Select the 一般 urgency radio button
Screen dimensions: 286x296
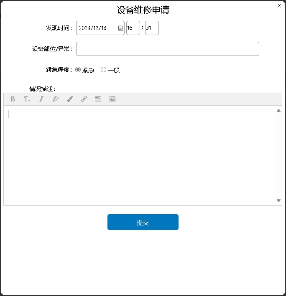pos(103,70)
